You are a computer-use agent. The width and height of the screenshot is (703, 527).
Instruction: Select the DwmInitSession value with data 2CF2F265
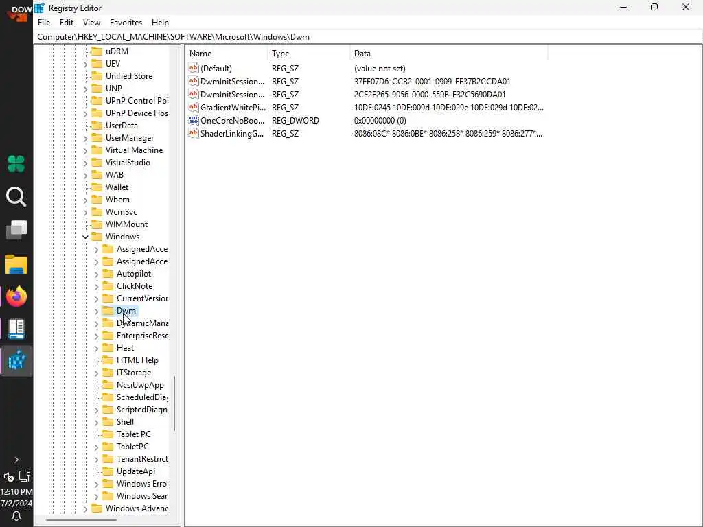coord(232,94)
